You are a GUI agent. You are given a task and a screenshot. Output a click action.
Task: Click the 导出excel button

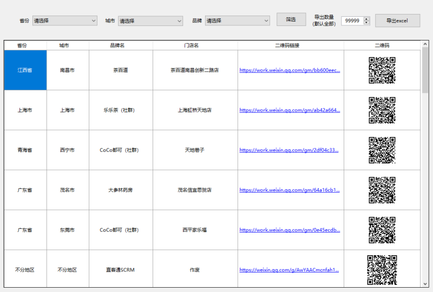tap(397, 21)
